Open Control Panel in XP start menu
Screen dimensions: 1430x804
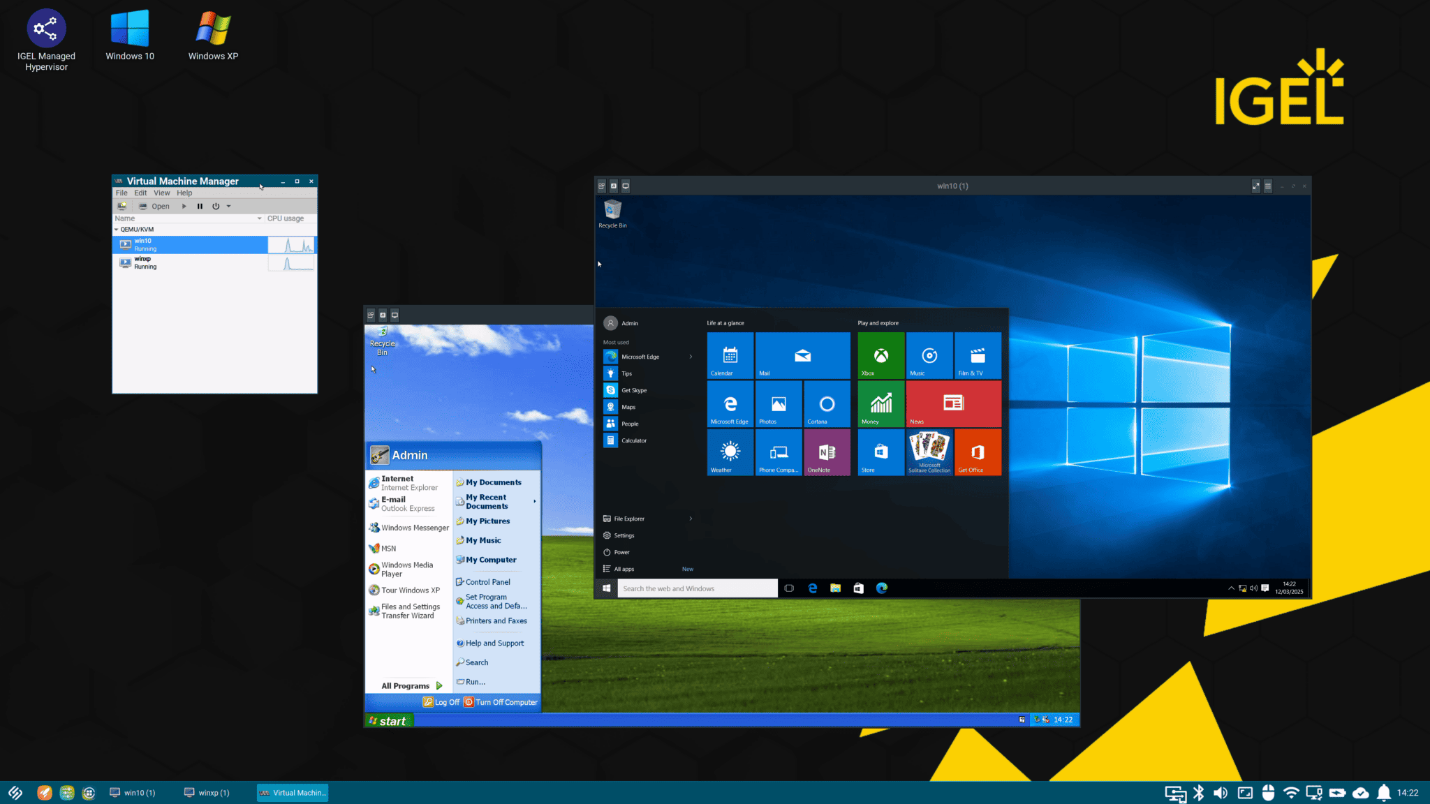tap(483, 582)
